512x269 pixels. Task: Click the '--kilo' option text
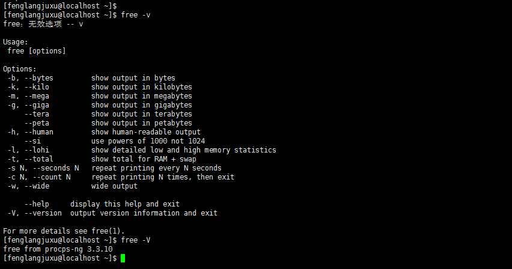[x=37, y=87]
